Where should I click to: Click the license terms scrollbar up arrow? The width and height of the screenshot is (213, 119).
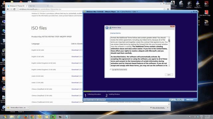pyautogui.click(x=169, y=38)
